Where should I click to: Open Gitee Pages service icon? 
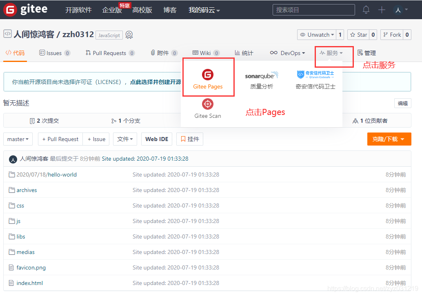click(x=208, y=75)
